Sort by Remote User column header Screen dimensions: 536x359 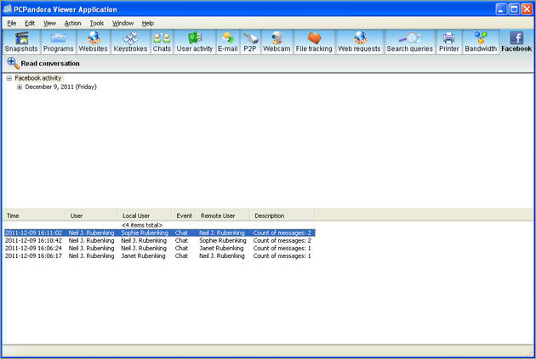point(222,216)
